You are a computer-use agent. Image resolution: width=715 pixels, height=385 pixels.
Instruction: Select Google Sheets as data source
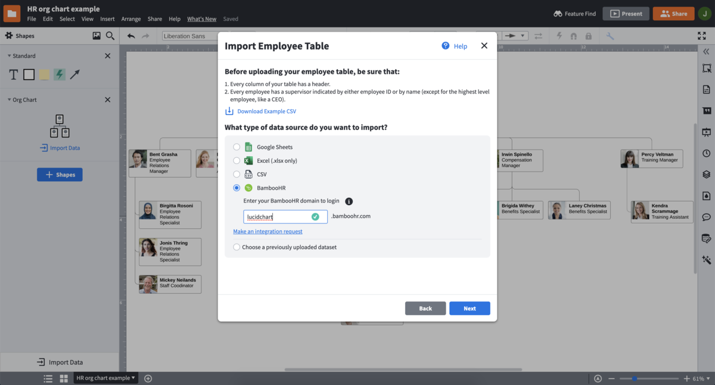pyautogui.click(x=237, y=147)
